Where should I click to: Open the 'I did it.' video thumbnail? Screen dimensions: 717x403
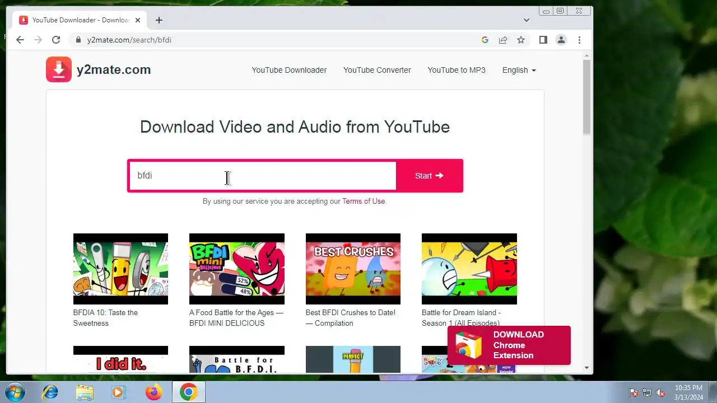tap(120, 359)
